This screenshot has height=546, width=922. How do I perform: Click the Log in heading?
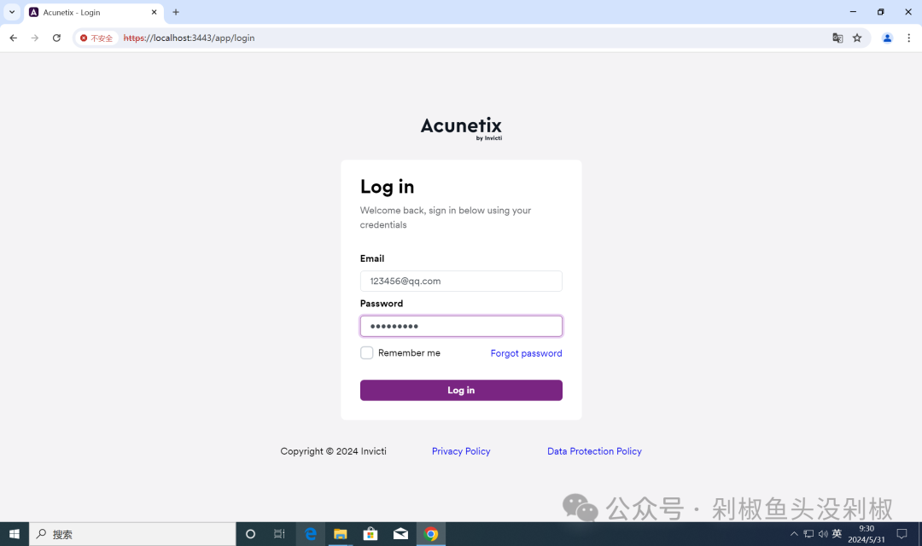(x=387, y=187)
